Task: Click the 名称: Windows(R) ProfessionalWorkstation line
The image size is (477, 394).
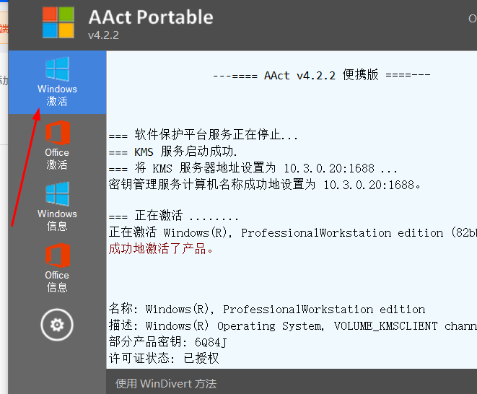Action: pos(267,309)
